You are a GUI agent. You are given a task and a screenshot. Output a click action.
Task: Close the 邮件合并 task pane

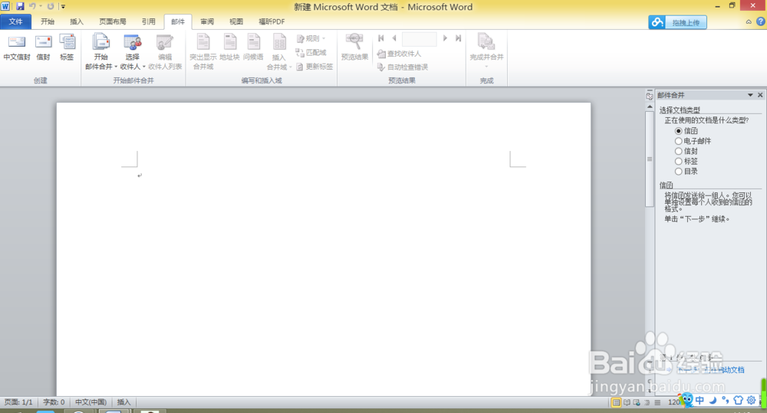point(760,95)
